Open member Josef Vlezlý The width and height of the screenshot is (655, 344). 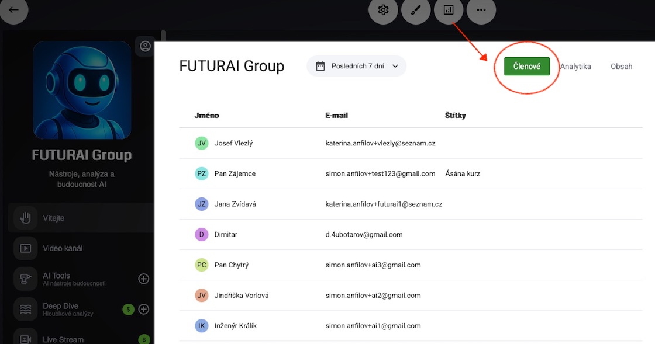pyautogui.click(x=233, y=143)
